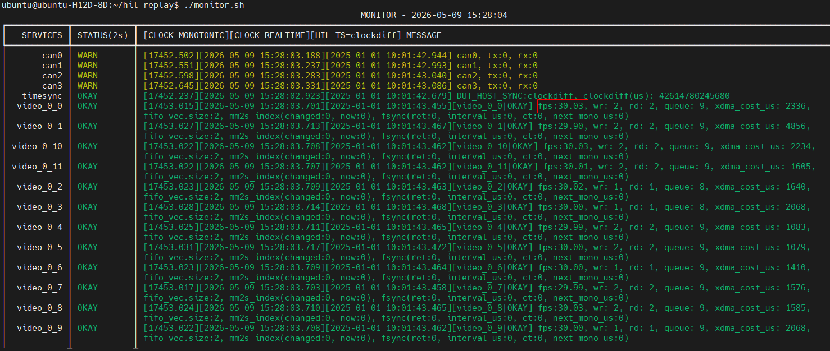Select the can0 service name
Viewport: 830px width, 351px height.
click(x=52, y=56)
